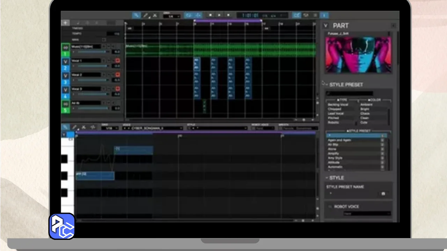The image size is (447, 251).
Task: Toggle red record arm on Vocal 2
Action: click(118, 75)
